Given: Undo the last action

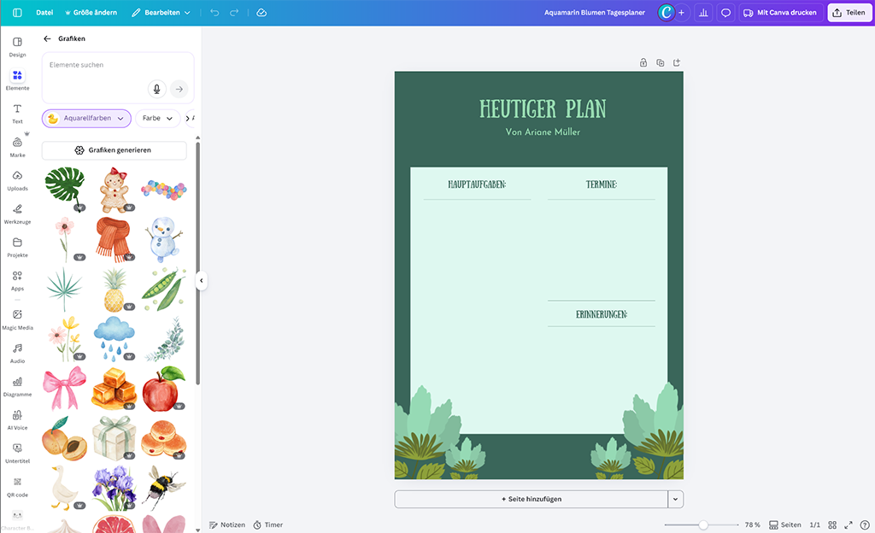Looking at the screenshot, I should (214, 12).
